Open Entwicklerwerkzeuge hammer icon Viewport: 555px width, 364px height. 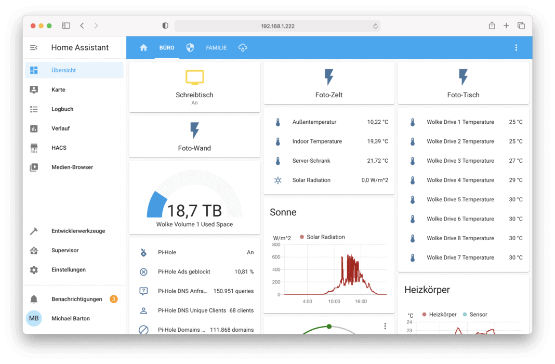(34, 231)
